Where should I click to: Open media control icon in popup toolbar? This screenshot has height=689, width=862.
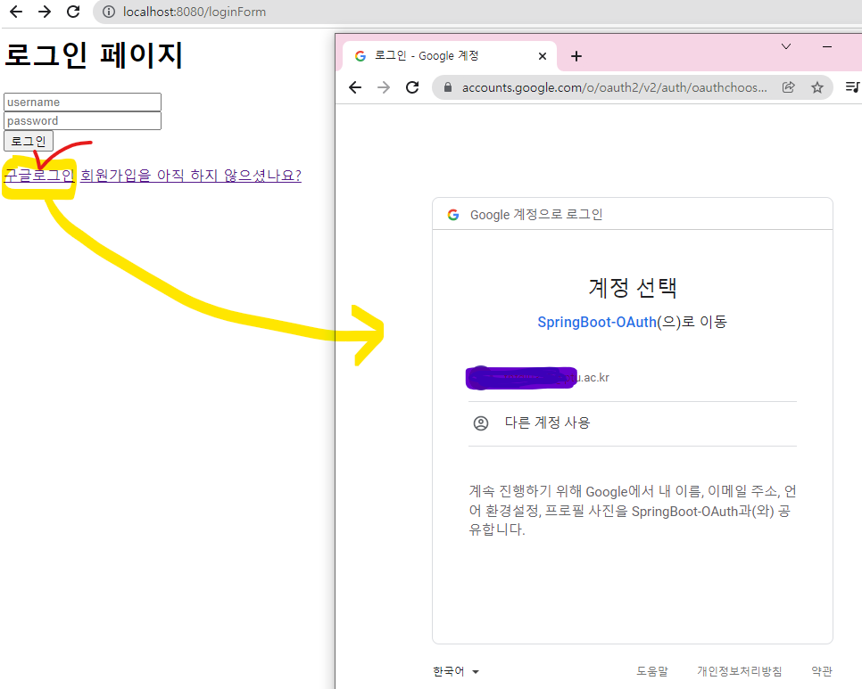[852, 86]
